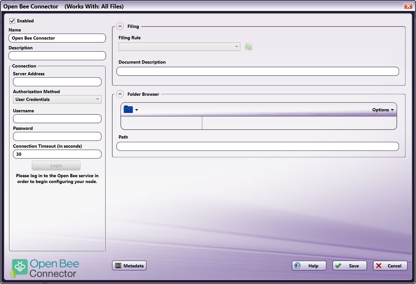Click the Server Address field
The width and height of the screenshot is (416, 284).
[x=57, y=82]
